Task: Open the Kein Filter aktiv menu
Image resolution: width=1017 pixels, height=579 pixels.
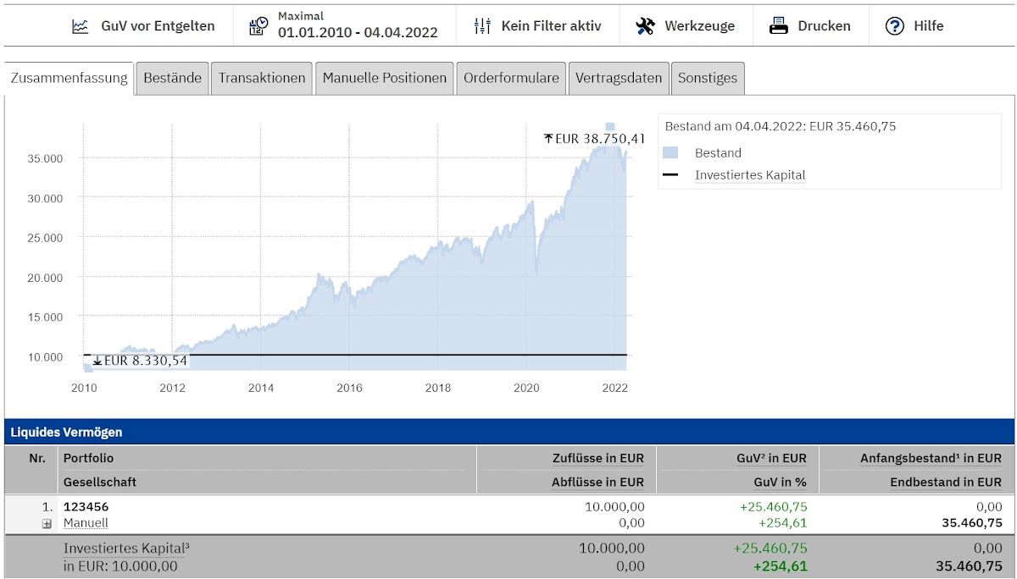Action: [x=551, y=26]
